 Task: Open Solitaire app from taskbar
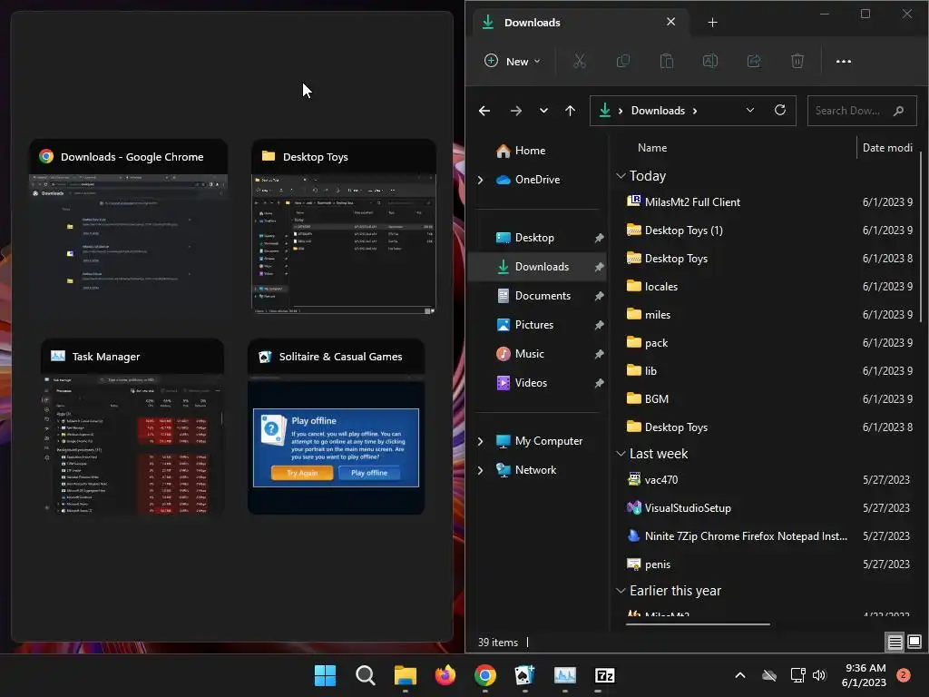click(524, 675)
